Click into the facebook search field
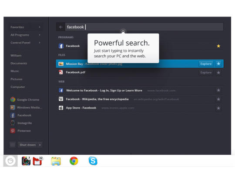Image resolution: width=235 pixels, height=176 pixels. point(144,27)
